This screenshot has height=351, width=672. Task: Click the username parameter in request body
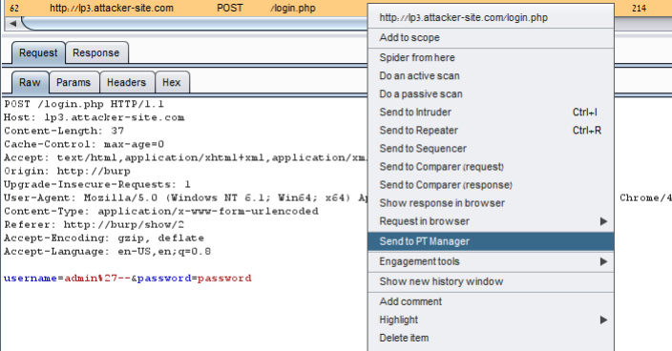pyautogui.click(x=31, y=279)
